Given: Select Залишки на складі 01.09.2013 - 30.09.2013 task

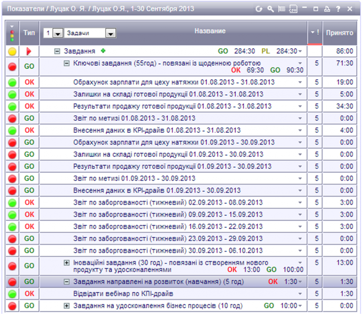Looking at the screenshot, I should [168, 154].
